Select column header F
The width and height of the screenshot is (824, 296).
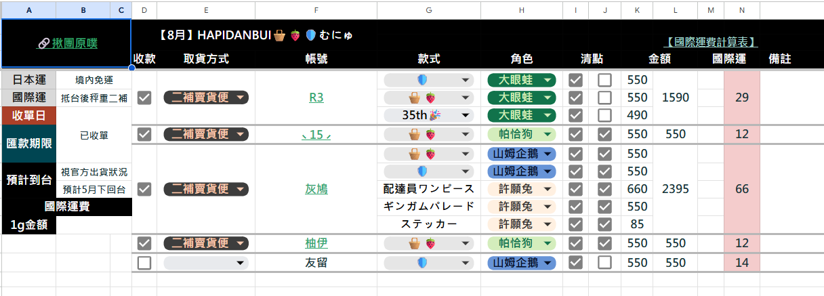316,10
